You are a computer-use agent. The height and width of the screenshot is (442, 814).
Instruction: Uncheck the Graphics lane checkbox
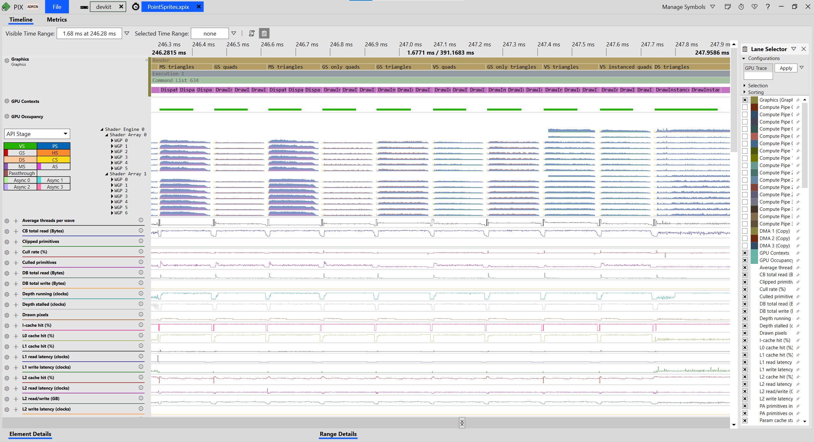(745, 100)
